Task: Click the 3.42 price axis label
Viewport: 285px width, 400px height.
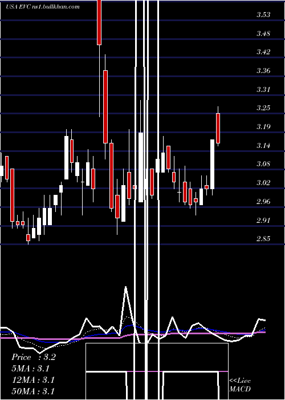Action: tap(263, 52)
